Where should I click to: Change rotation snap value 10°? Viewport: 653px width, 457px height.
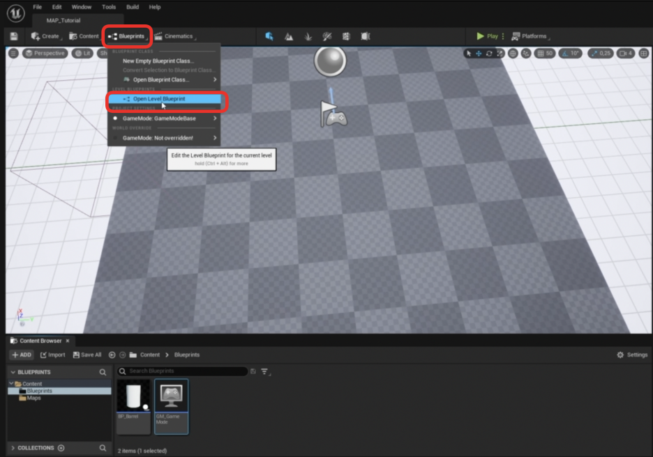click(x=575, y=53)
